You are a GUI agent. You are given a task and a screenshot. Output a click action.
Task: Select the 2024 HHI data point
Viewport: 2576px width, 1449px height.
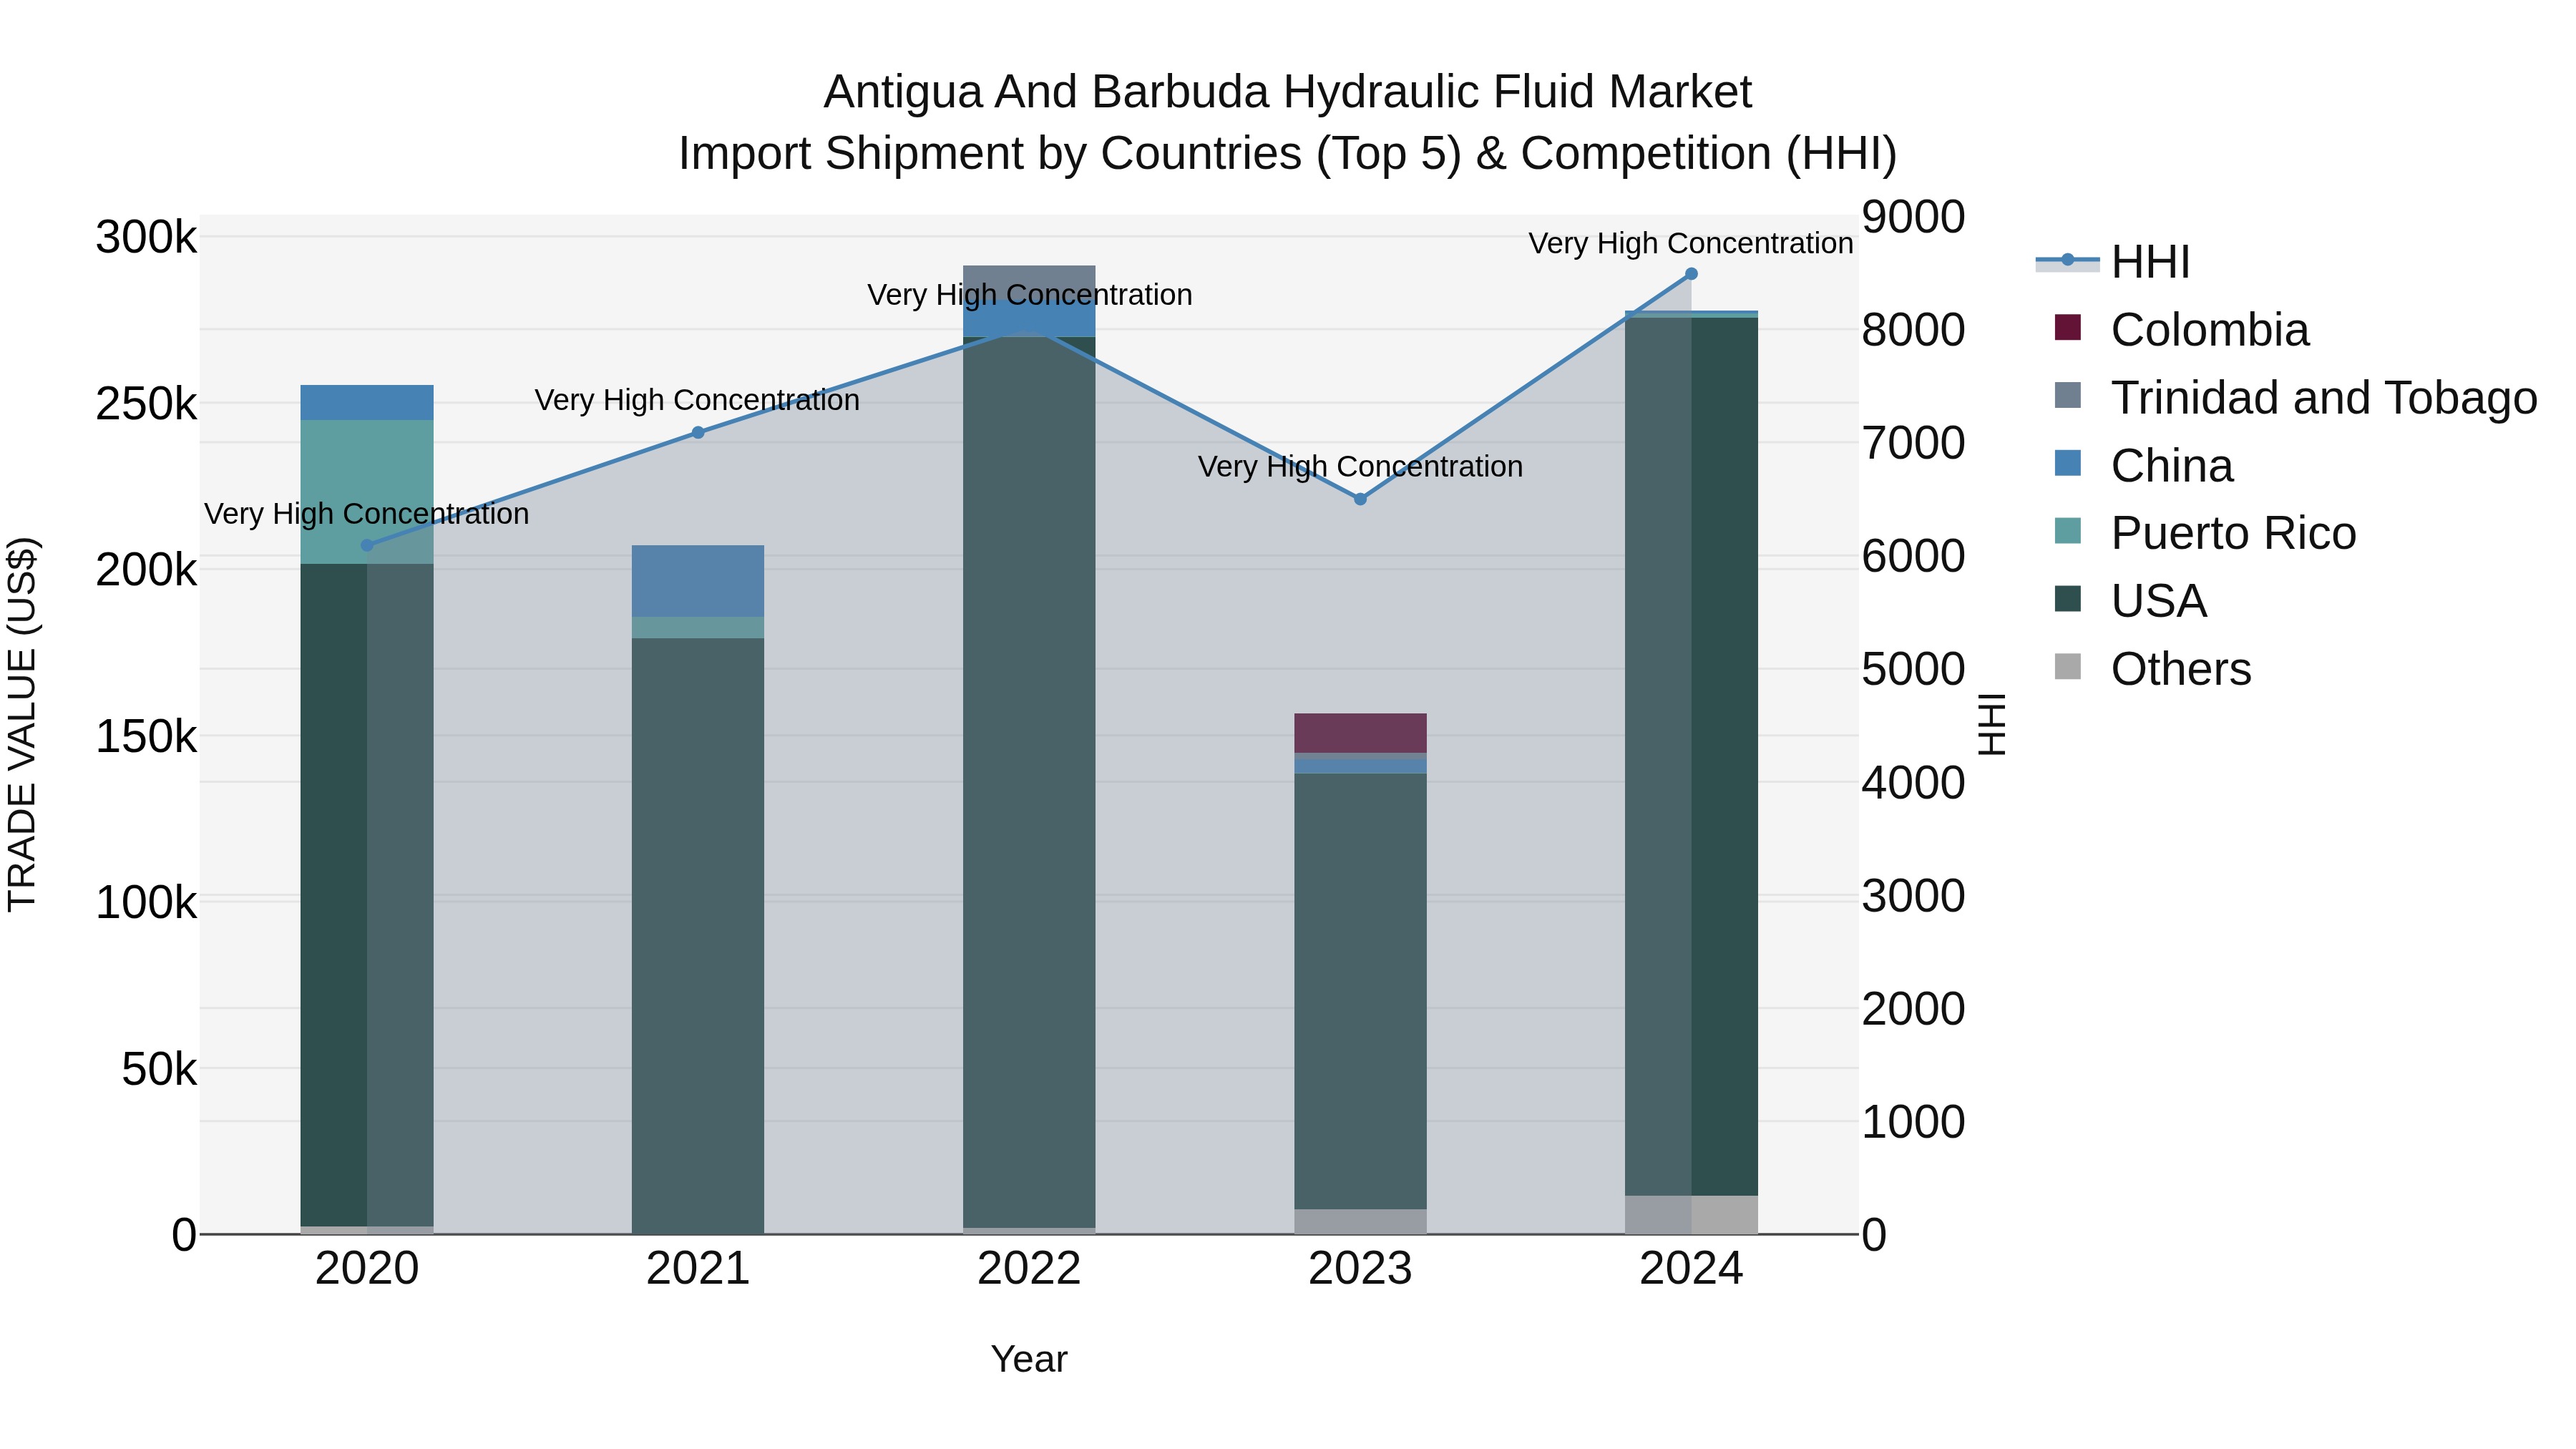[1691, 273]
